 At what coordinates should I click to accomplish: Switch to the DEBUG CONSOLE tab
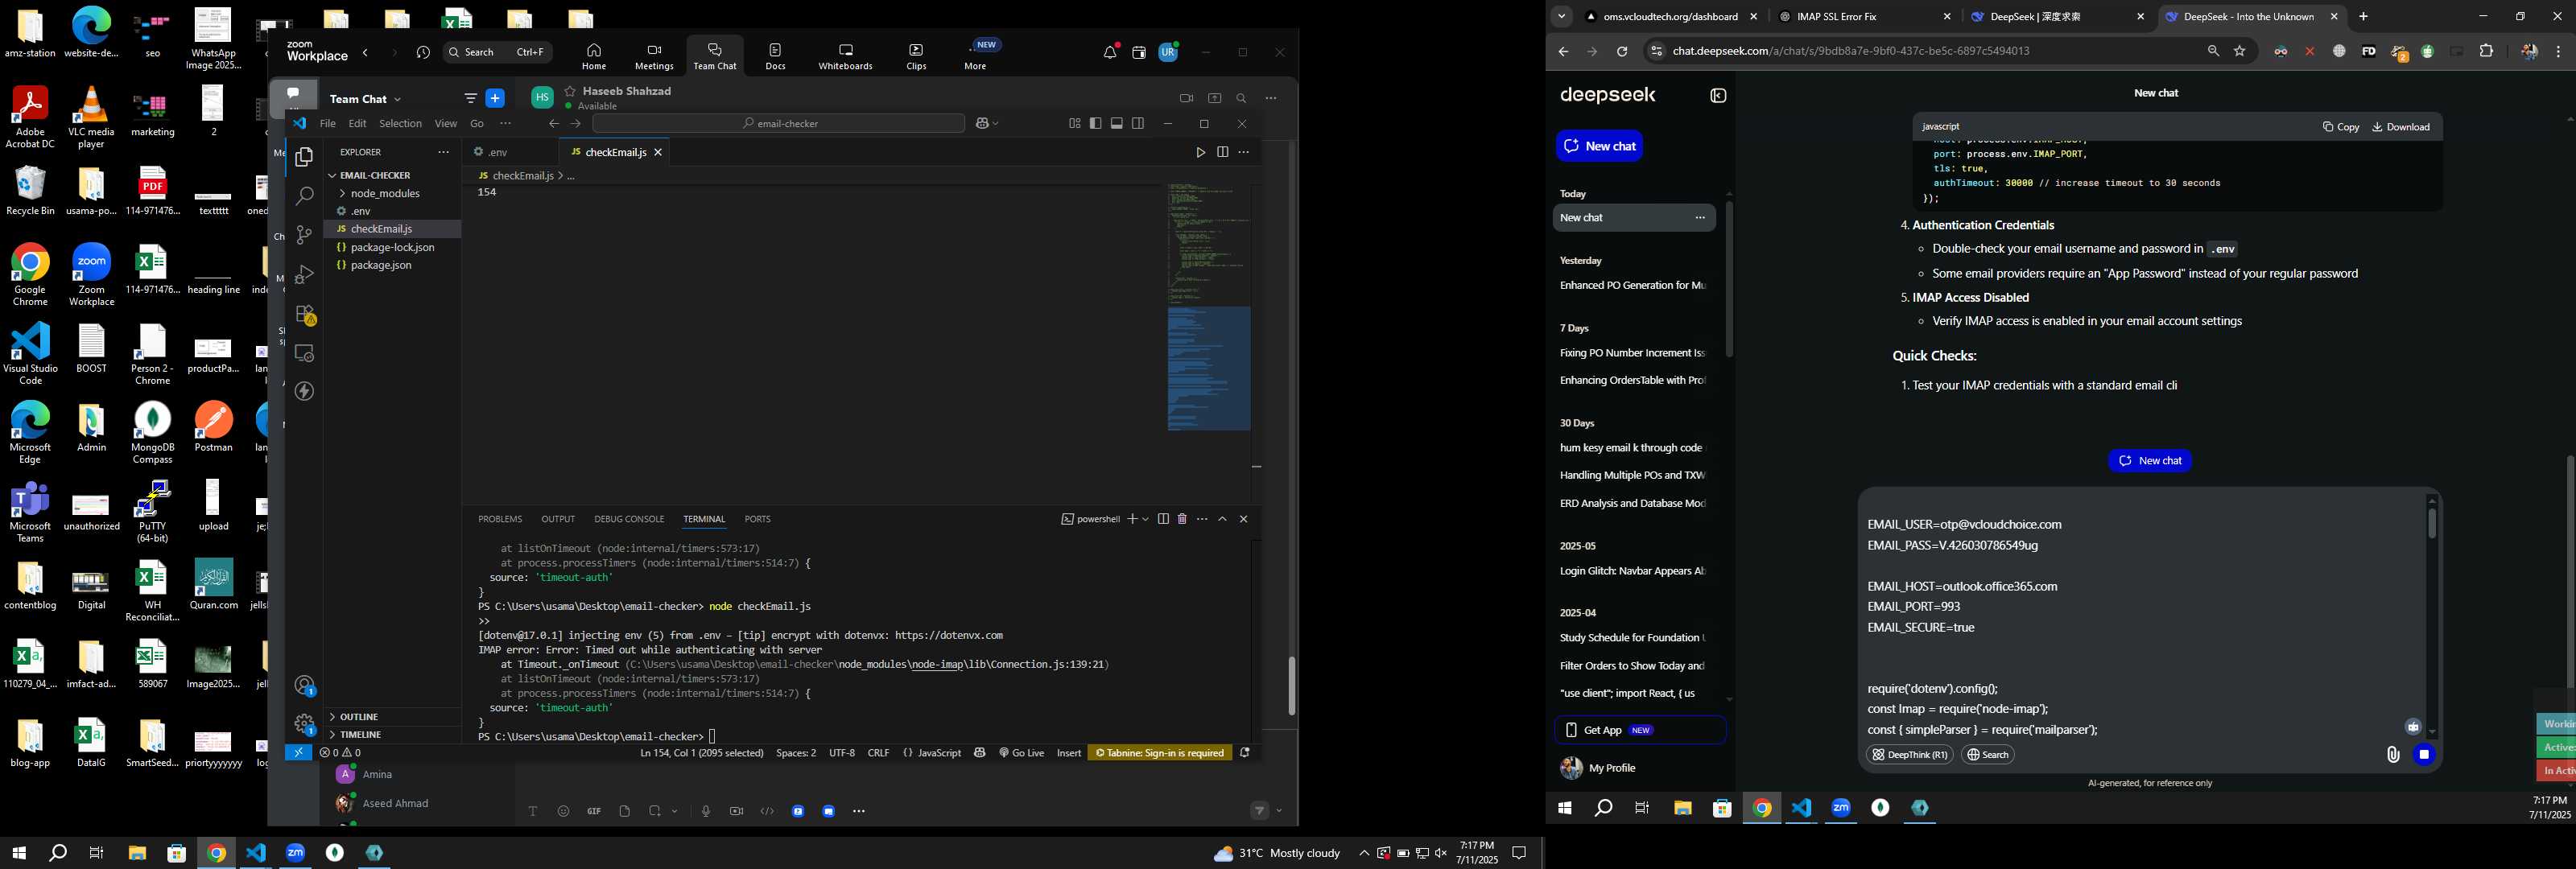tap(629, 519)
